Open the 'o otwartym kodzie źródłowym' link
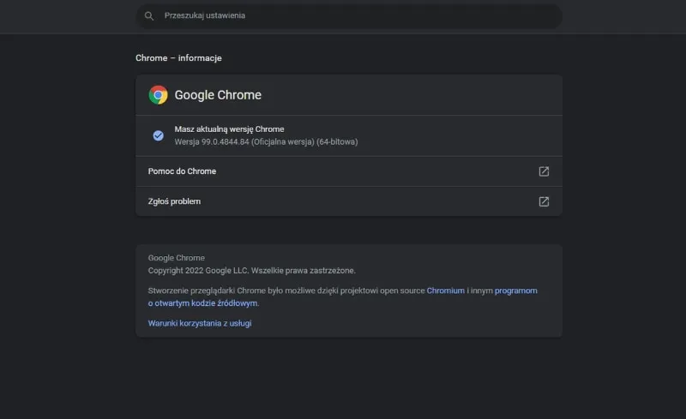The image size is (686, 419). coord(203,303)
